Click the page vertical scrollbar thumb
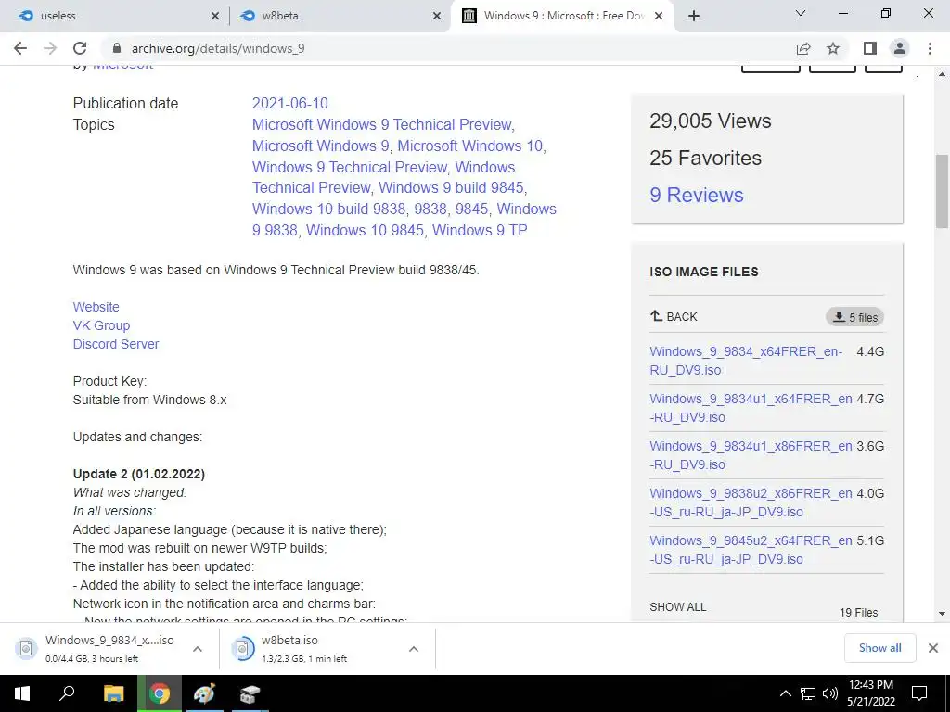This screenshot has width=950, height=712. pyautogui.click(x=942, y=191)
